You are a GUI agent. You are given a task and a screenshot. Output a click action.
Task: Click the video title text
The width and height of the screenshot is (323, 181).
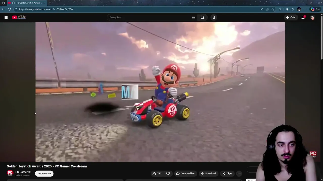47,166
